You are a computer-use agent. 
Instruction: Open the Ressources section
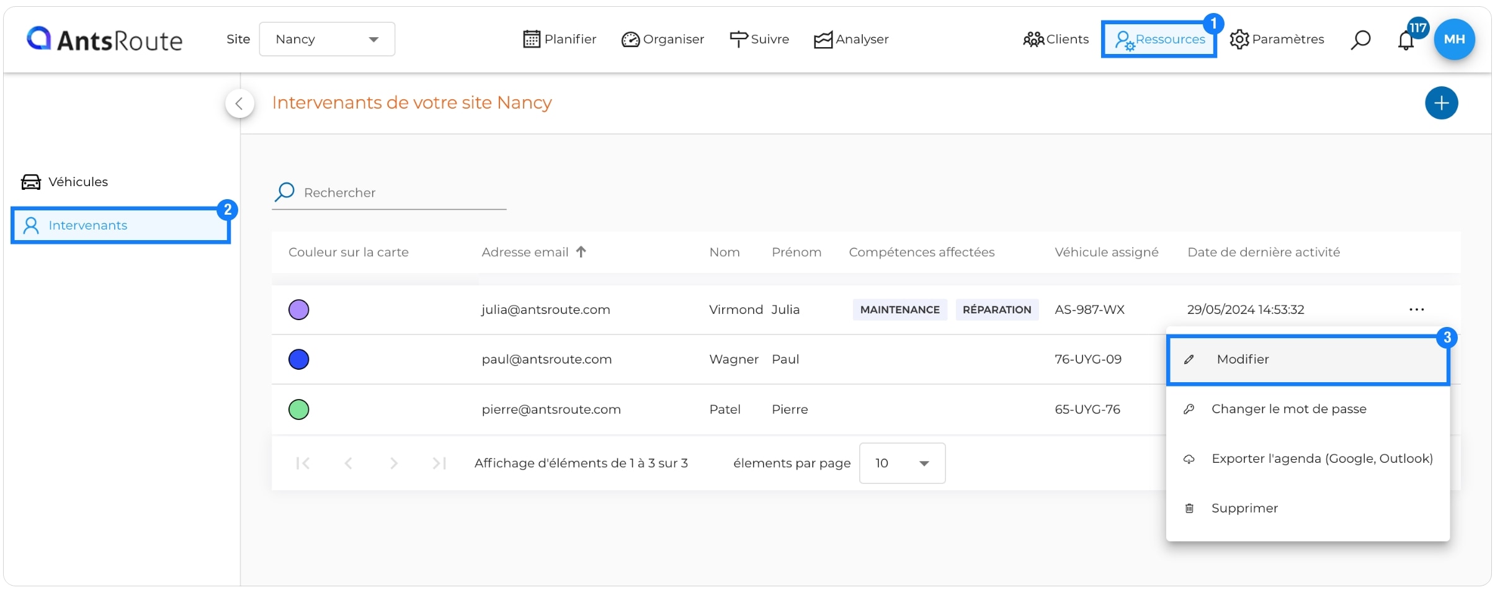1159,39
